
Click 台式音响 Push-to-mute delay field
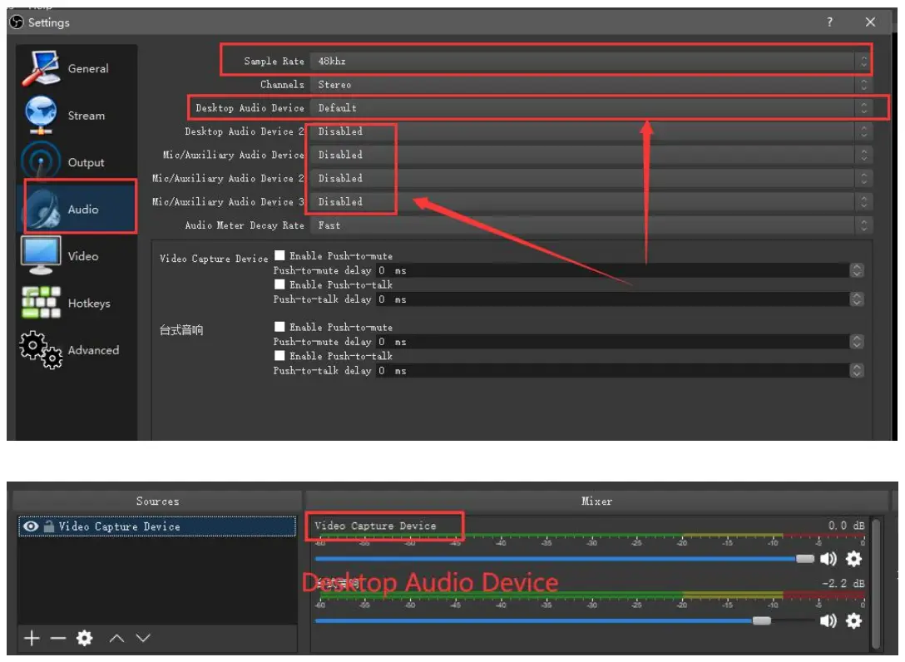pos(612,342)
